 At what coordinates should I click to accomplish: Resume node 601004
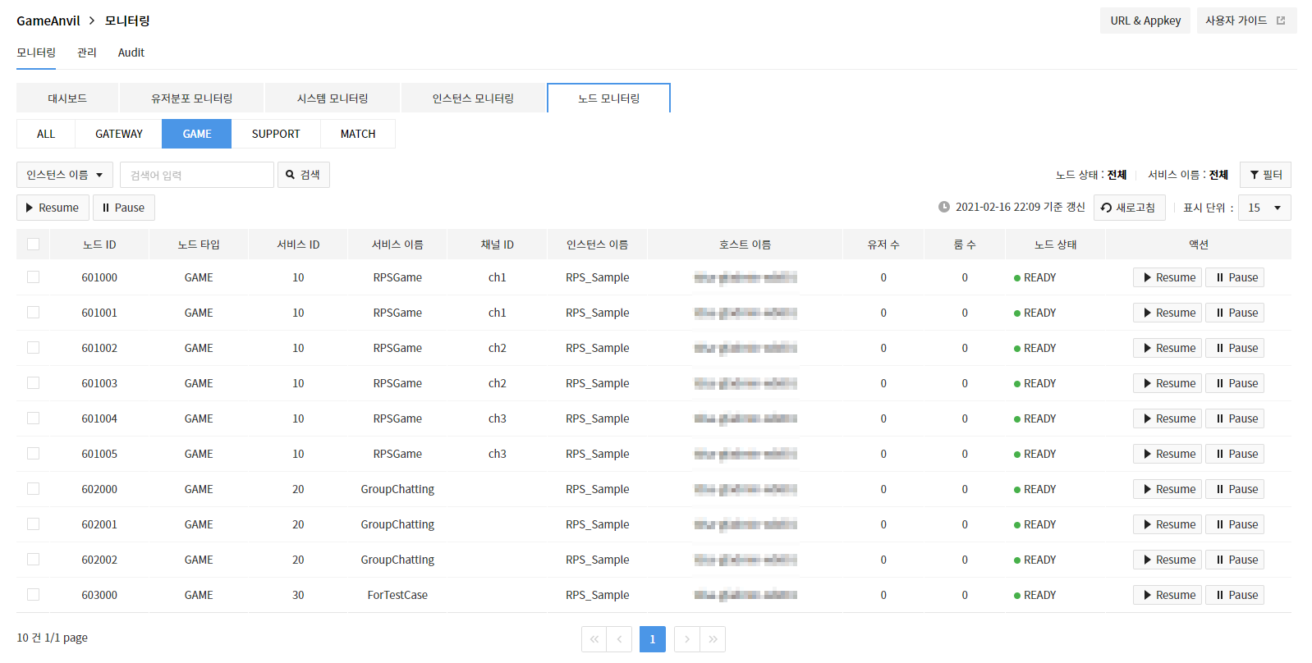pyautogui.click(x=1167, y=418)
